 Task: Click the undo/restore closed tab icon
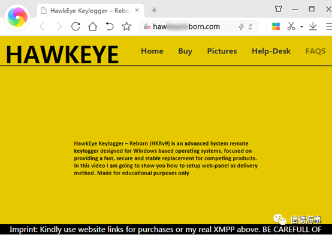110,26
